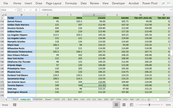Select the Toronto Raptors cell
The image size is (173, 108).
[21, 85]
